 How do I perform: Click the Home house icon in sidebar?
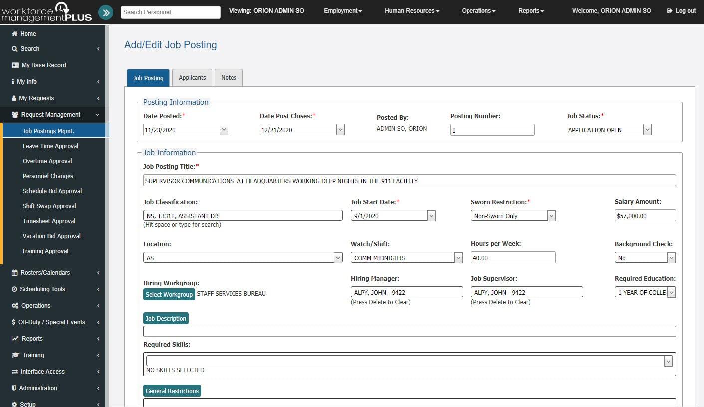tap(15, 34)
